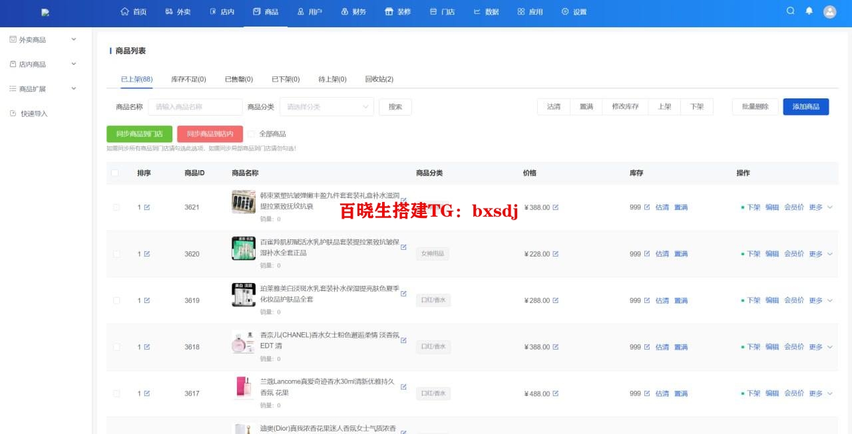Edit sort order of product 3617
This screenshot has width=852, height=434.
click(147, 393)
